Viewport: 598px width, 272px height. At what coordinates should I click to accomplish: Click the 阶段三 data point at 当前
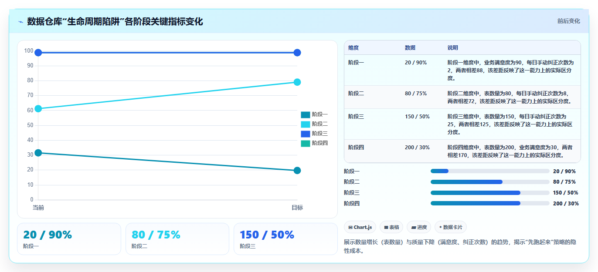coord(38,53)
